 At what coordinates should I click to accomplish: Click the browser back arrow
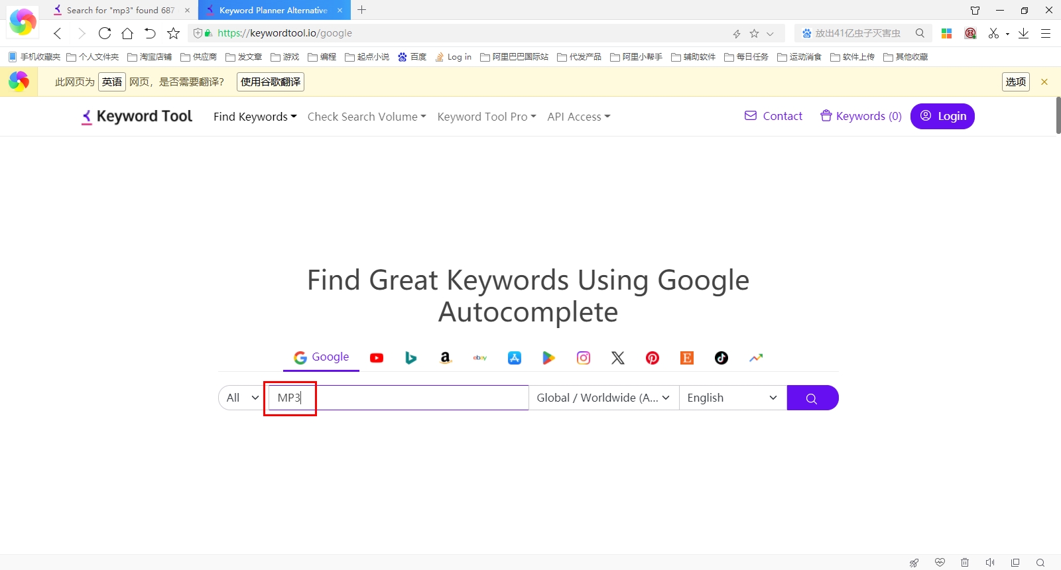pos(58,33)
